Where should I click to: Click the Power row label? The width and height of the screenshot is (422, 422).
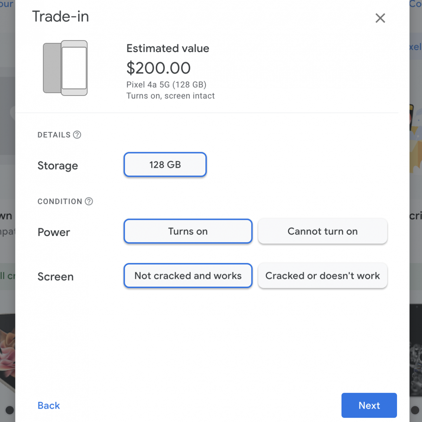54,232
